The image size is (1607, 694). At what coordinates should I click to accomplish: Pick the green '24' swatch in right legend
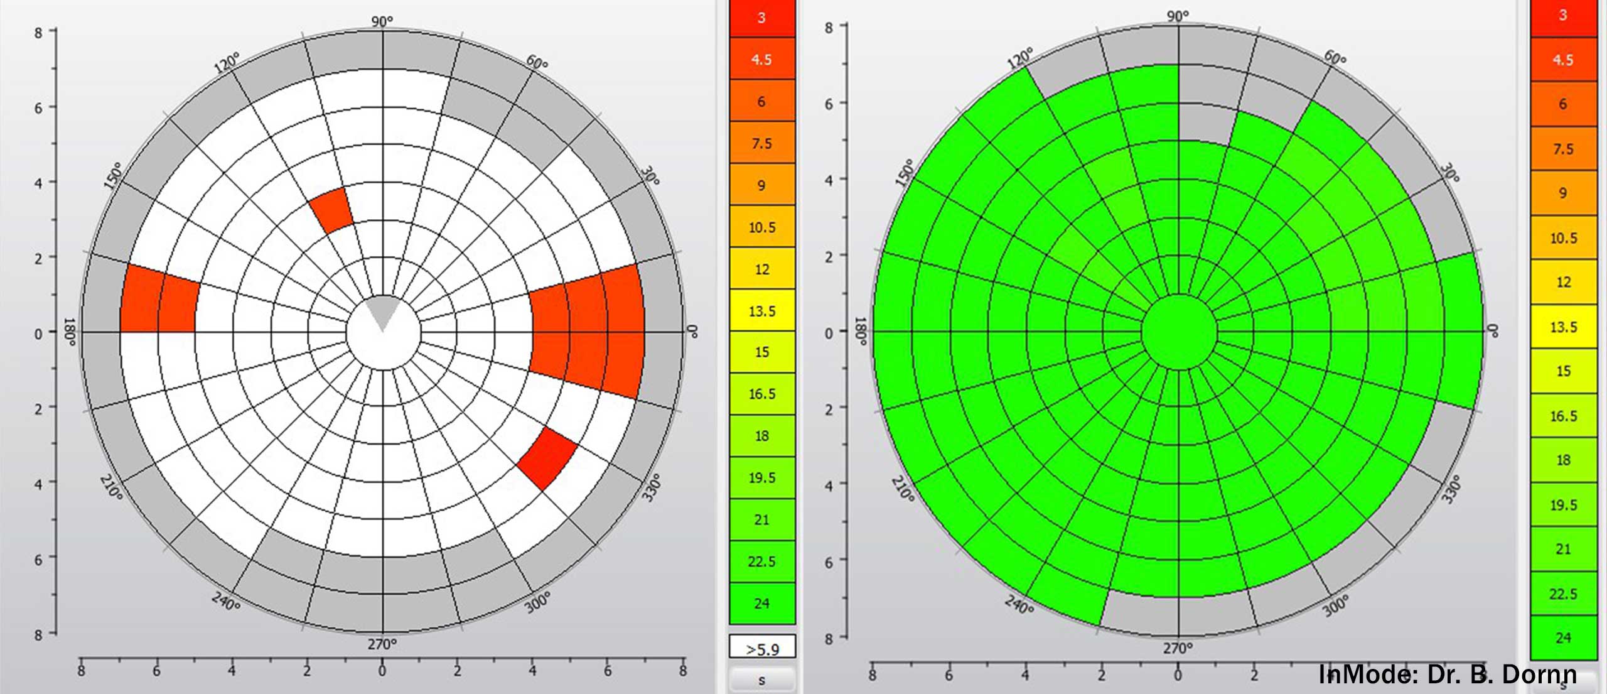[x=1563, y=637]
